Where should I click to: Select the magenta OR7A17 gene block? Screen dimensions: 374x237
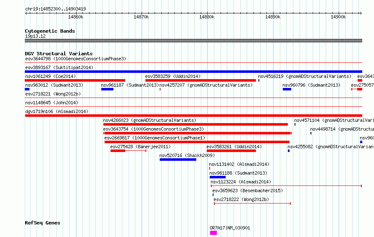(213, 233)
